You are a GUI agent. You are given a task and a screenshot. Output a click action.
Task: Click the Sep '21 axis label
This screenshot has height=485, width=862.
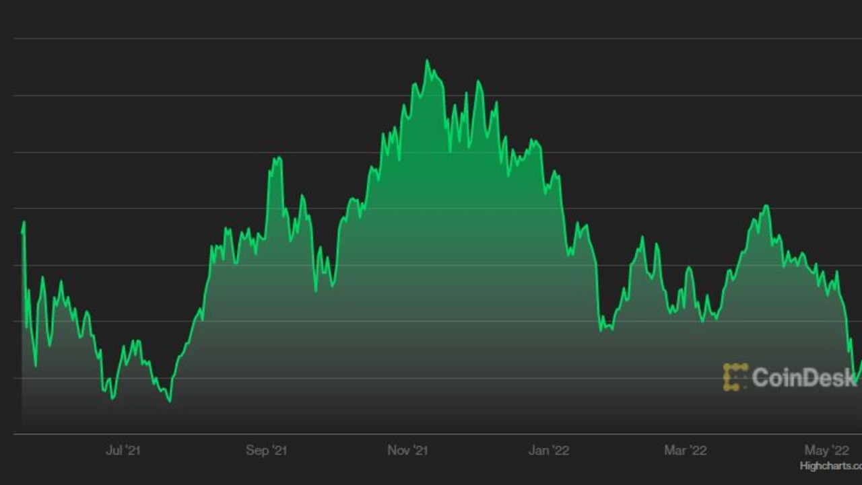coord(266,450)
